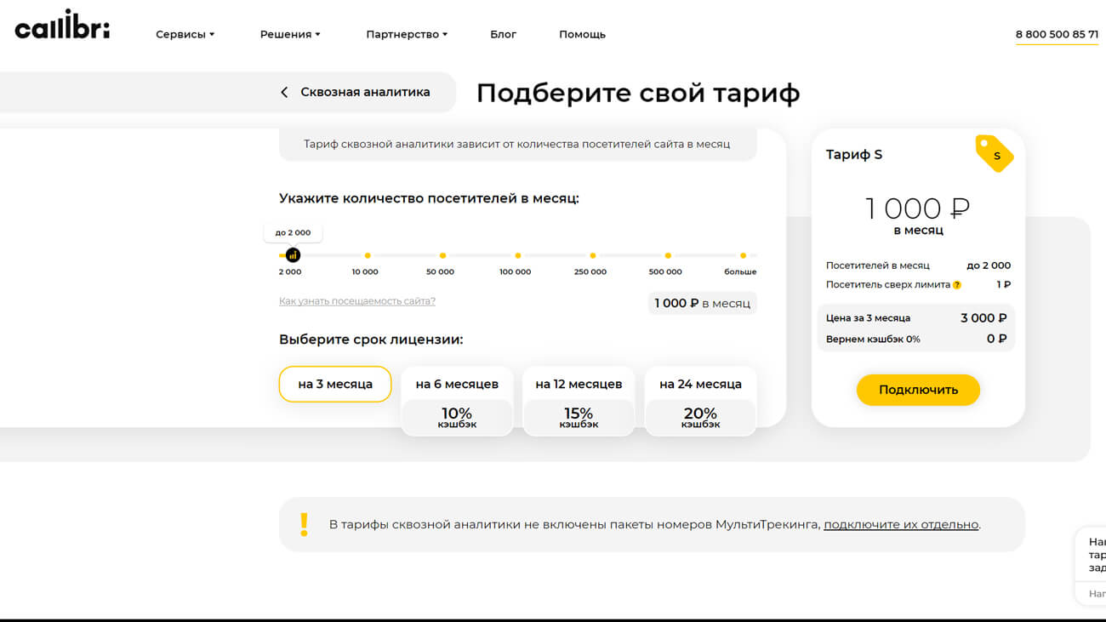Viewport: 1106px width, 622px height.
Task: Click the yellow exclamation mark icon
Action: tap(304, 524)
